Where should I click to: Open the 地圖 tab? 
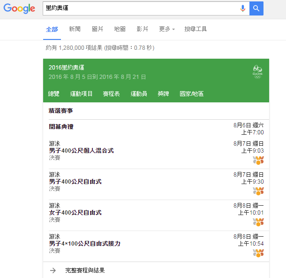click(120, 29)
